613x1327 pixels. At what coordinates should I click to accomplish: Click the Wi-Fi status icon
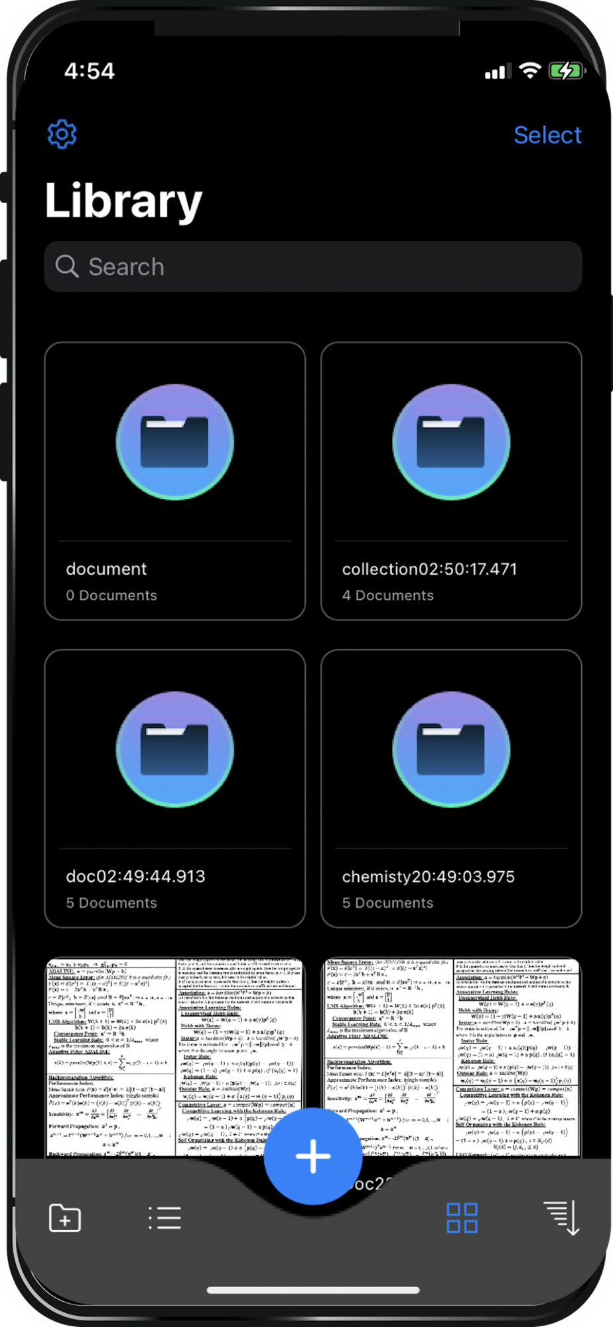[x=529, y=70]
